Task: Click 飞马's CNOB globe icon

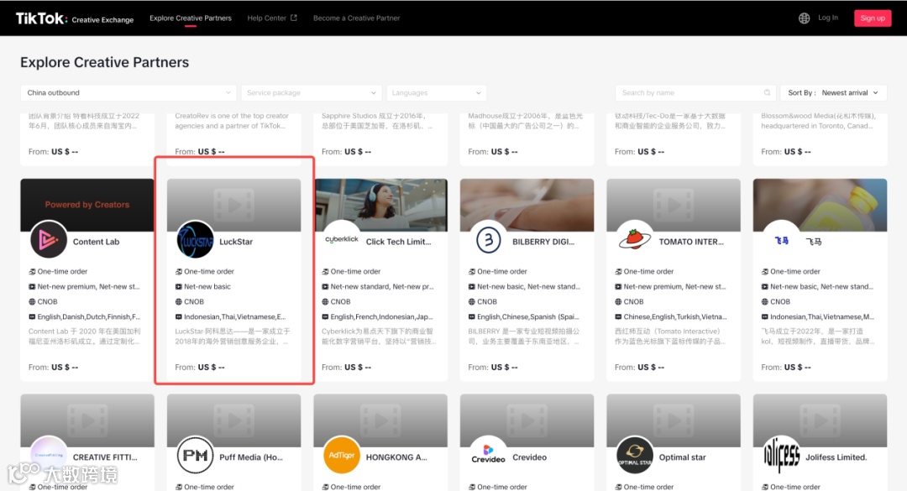Action: tap(765, 301)
